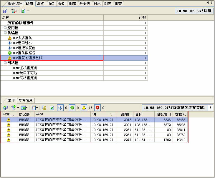The height and width of the screenshot is (178, 215).
Task: Click the diagnosis settings list icon with red checkmark
Action: tap(13, 11)
